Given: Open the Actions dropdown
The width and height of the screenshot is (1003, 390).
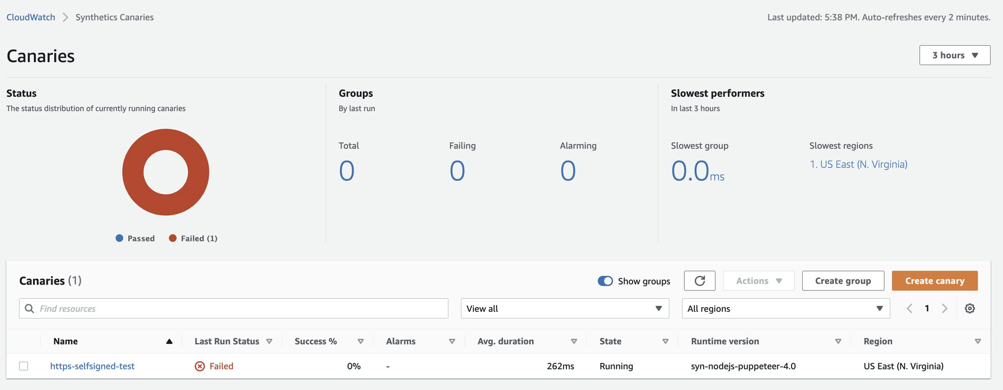Looking at the screenshot, I should [758, 281].
